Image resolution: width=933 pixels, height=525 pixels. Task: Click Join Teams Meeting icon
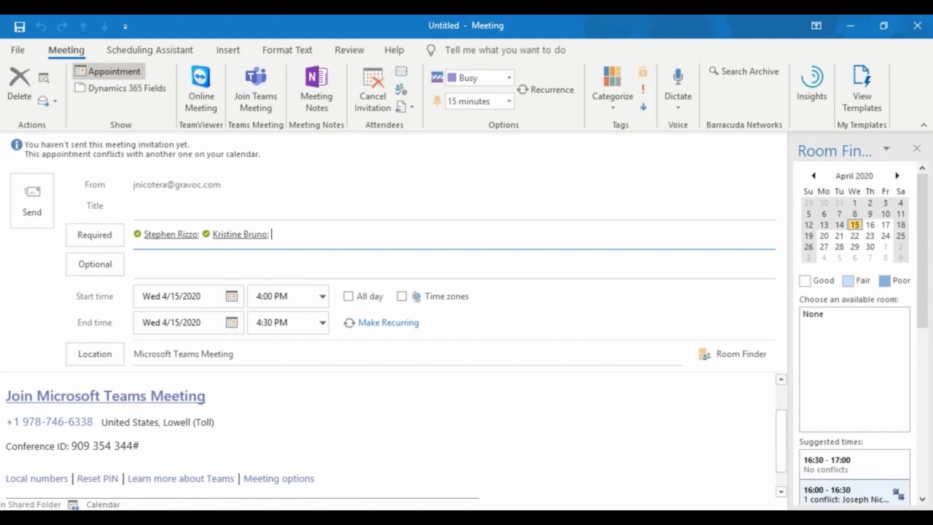pyautogui.click(x=256, y=77)
